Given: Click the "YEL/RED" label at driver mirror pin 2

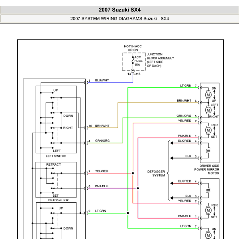Looking at the screenshot, I should click(184, 121).
